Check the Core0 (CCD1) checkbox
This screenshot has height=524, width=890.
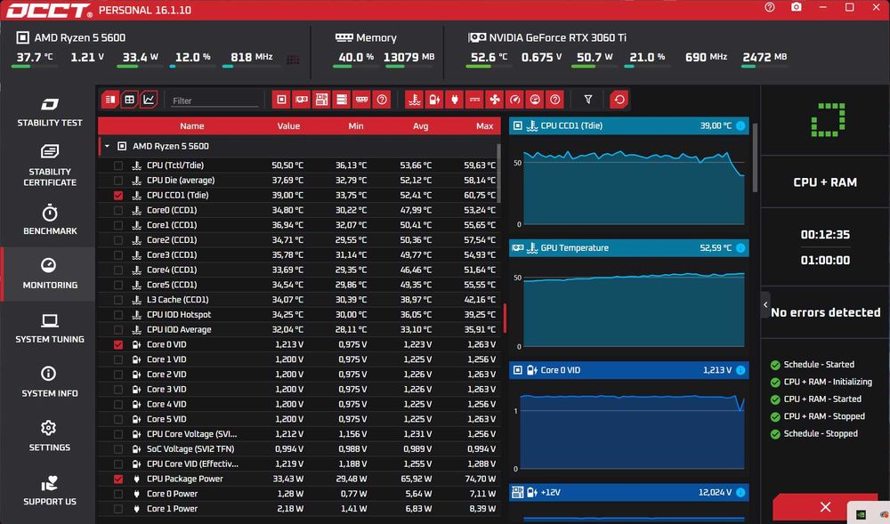118,210
